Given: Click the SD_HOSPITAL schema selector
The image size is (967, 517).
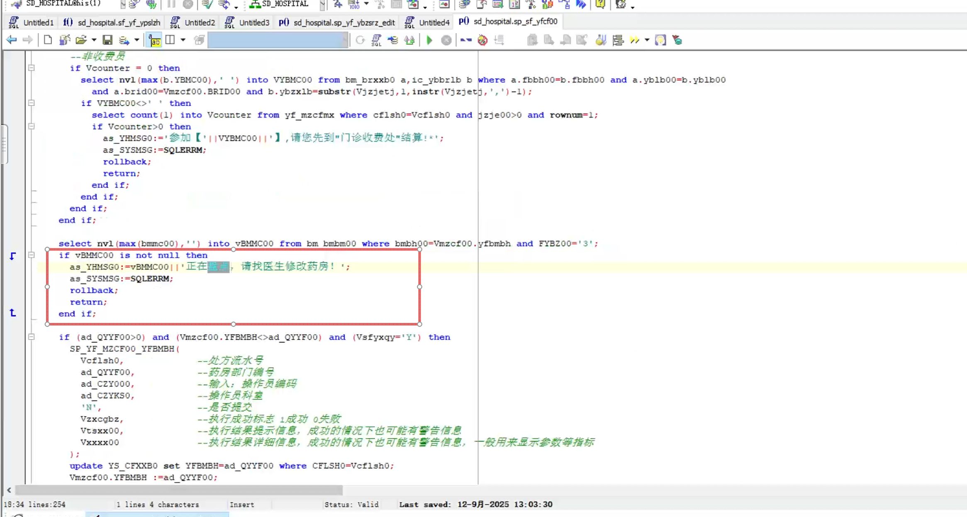Looking at the screenshot, I should coord(285,4).
